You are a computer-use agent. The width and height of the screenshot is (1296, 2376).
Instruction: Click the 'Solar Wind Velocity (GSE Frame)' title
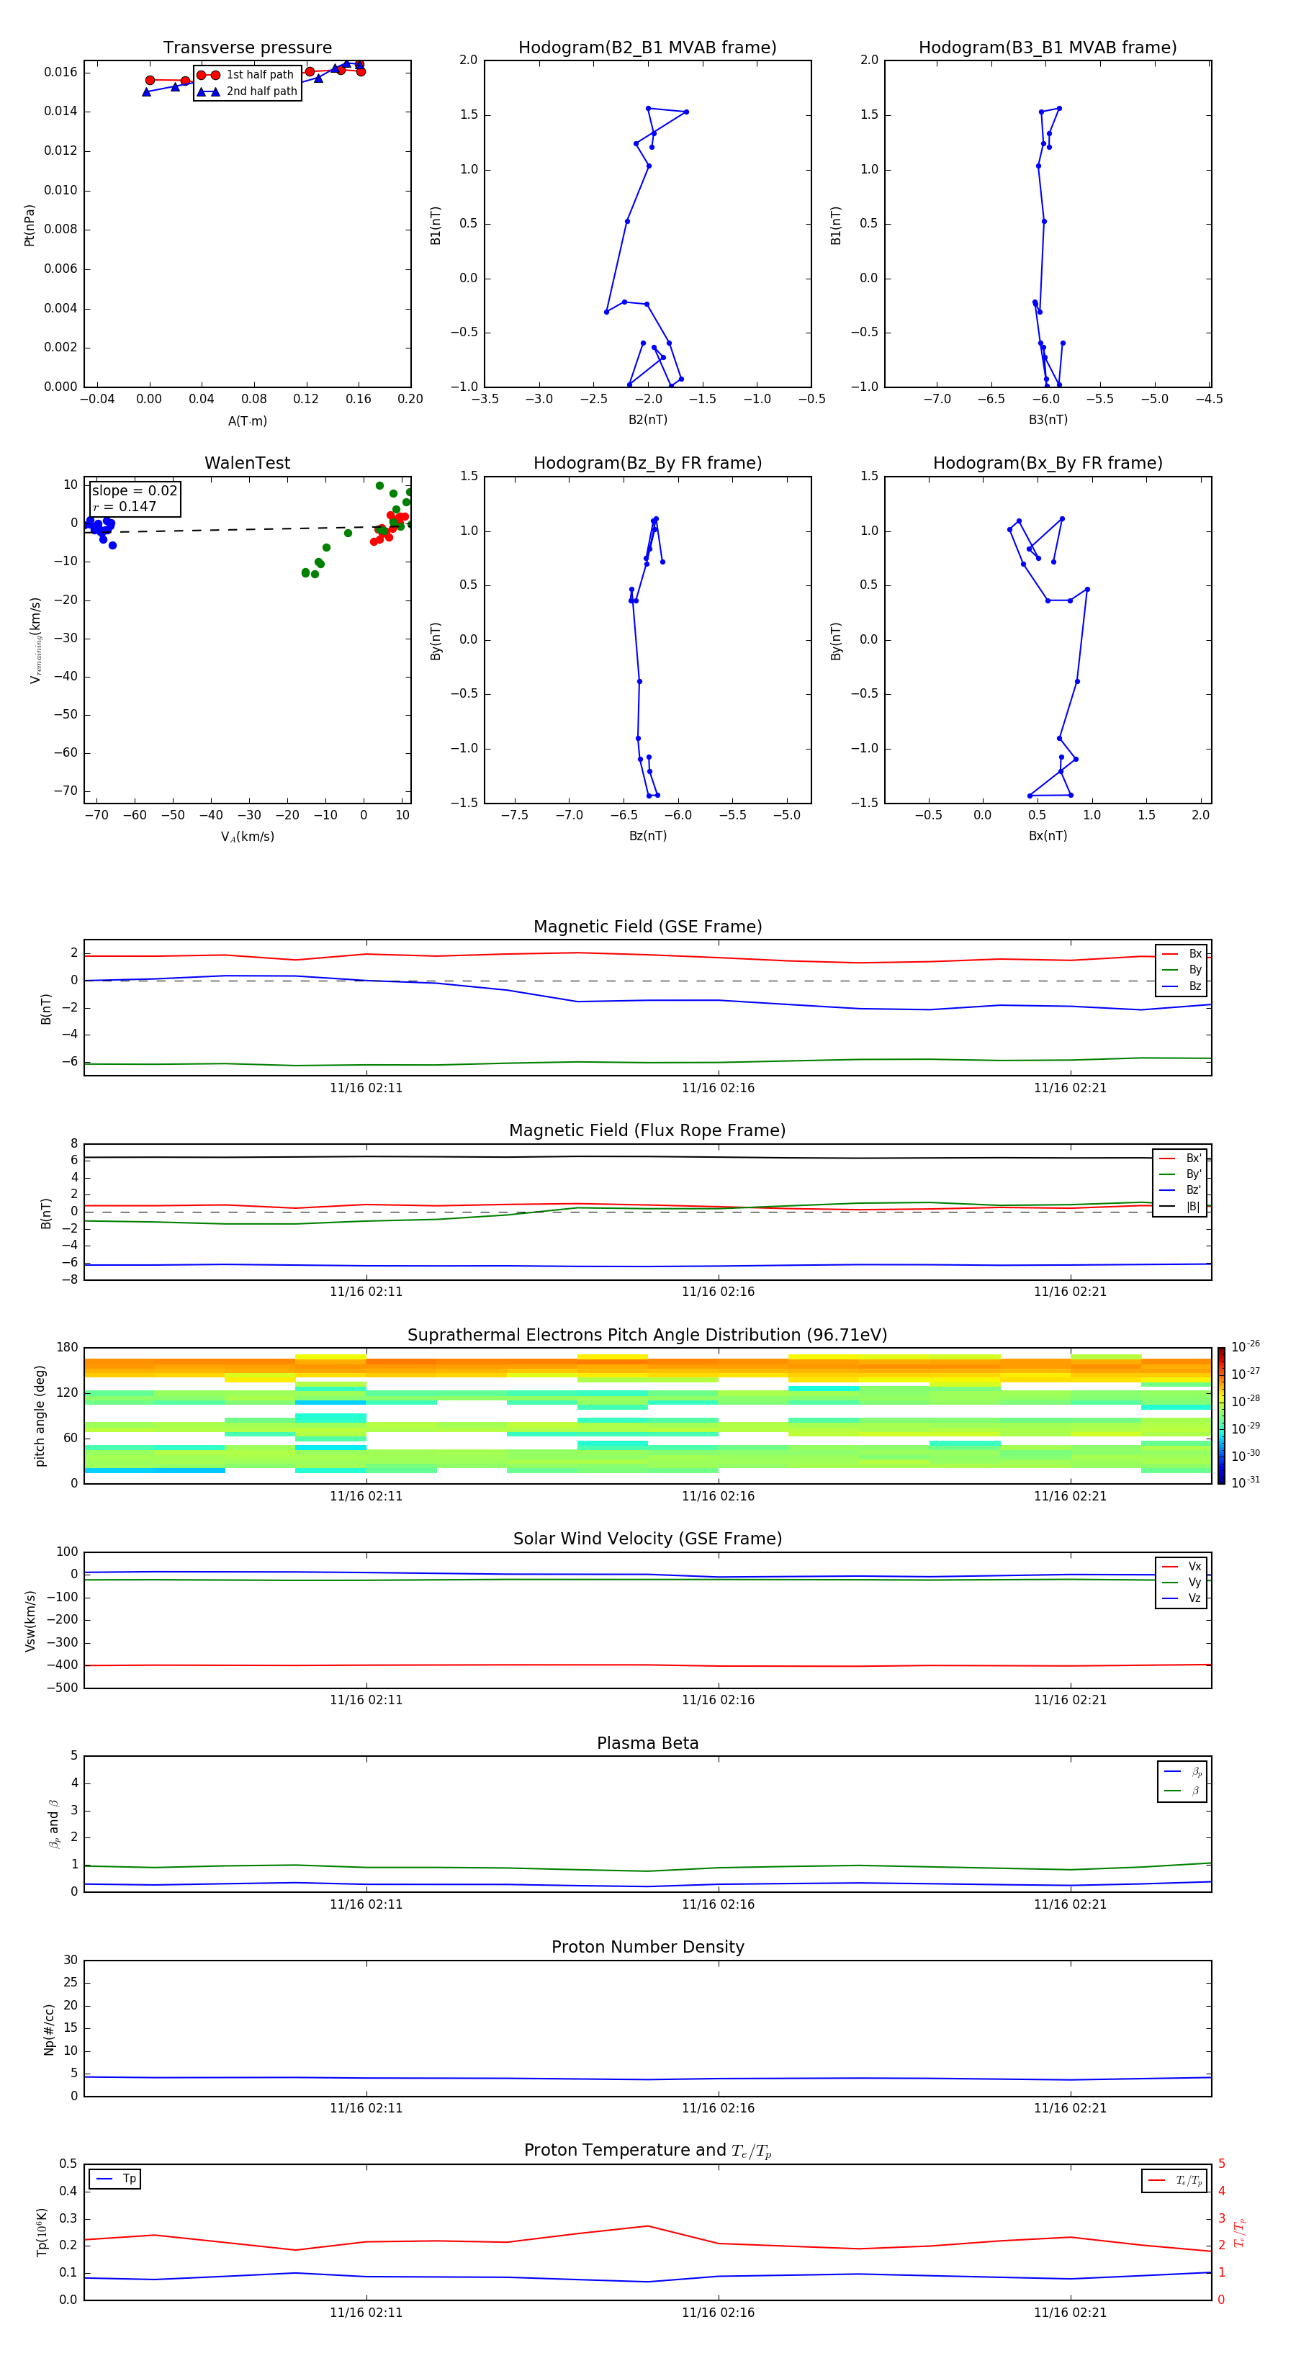point(647,1539)
